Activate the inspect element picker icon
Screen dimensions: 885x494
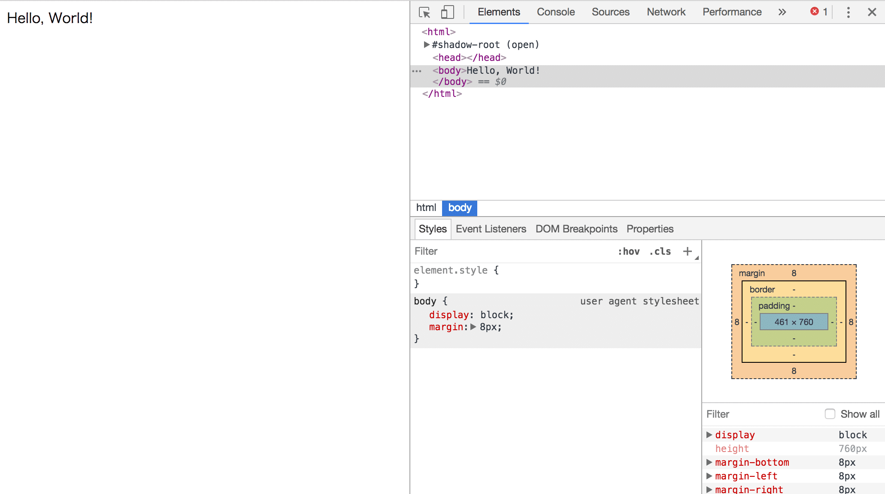(424, 12)
